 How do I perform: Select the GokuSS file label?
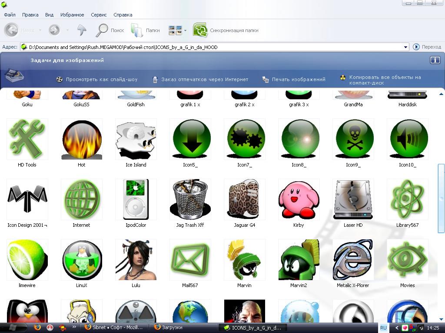[x=82, y=104]
